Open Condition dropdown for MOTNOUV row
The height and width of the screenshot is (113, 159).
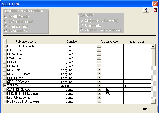click(x=99, y=101)
